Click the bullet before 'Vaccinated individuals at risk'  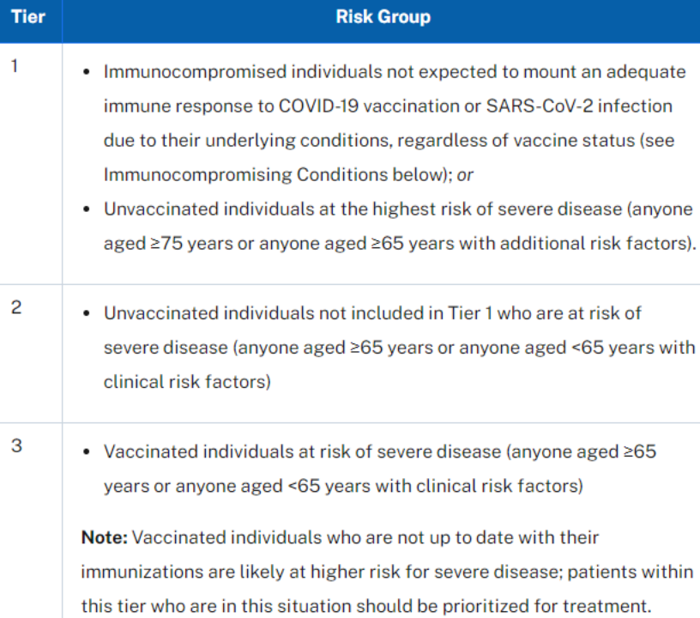87,452
